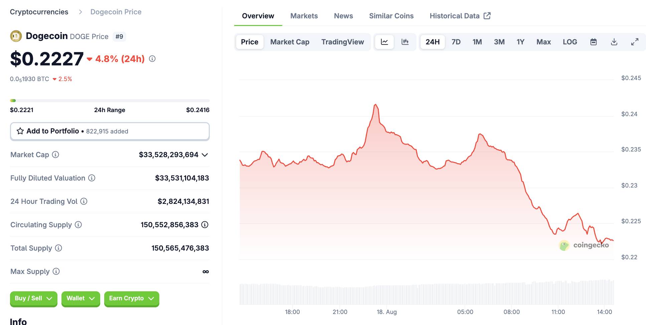Click external link icon beside Historical Data
This screenshot has height=325, width=646.
(487, 16)
